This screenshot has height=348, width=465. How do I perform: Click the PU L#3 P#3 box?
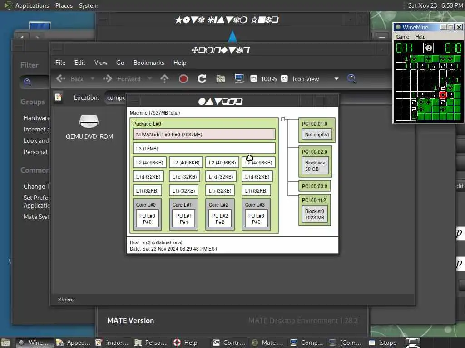256,219
